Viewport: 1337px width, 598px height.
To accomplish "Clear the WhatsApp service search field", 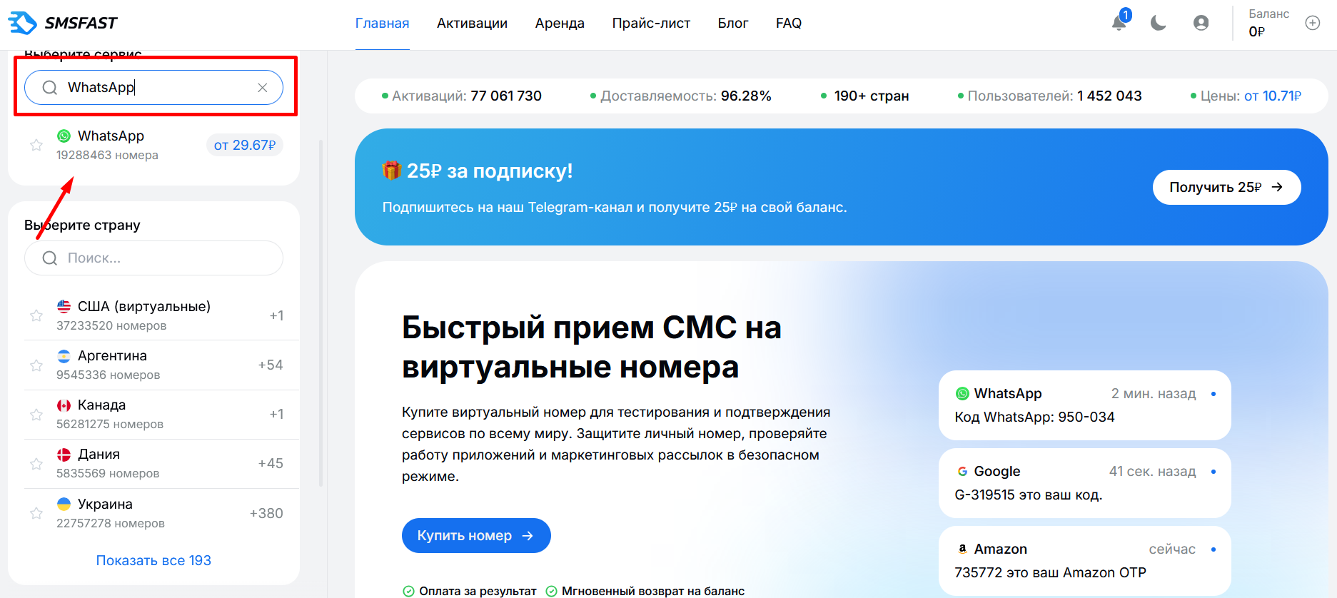I will 263,88.
